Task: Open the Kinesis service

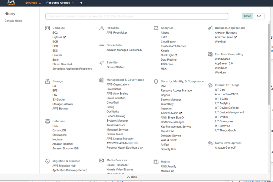Action: pos(165,51)
